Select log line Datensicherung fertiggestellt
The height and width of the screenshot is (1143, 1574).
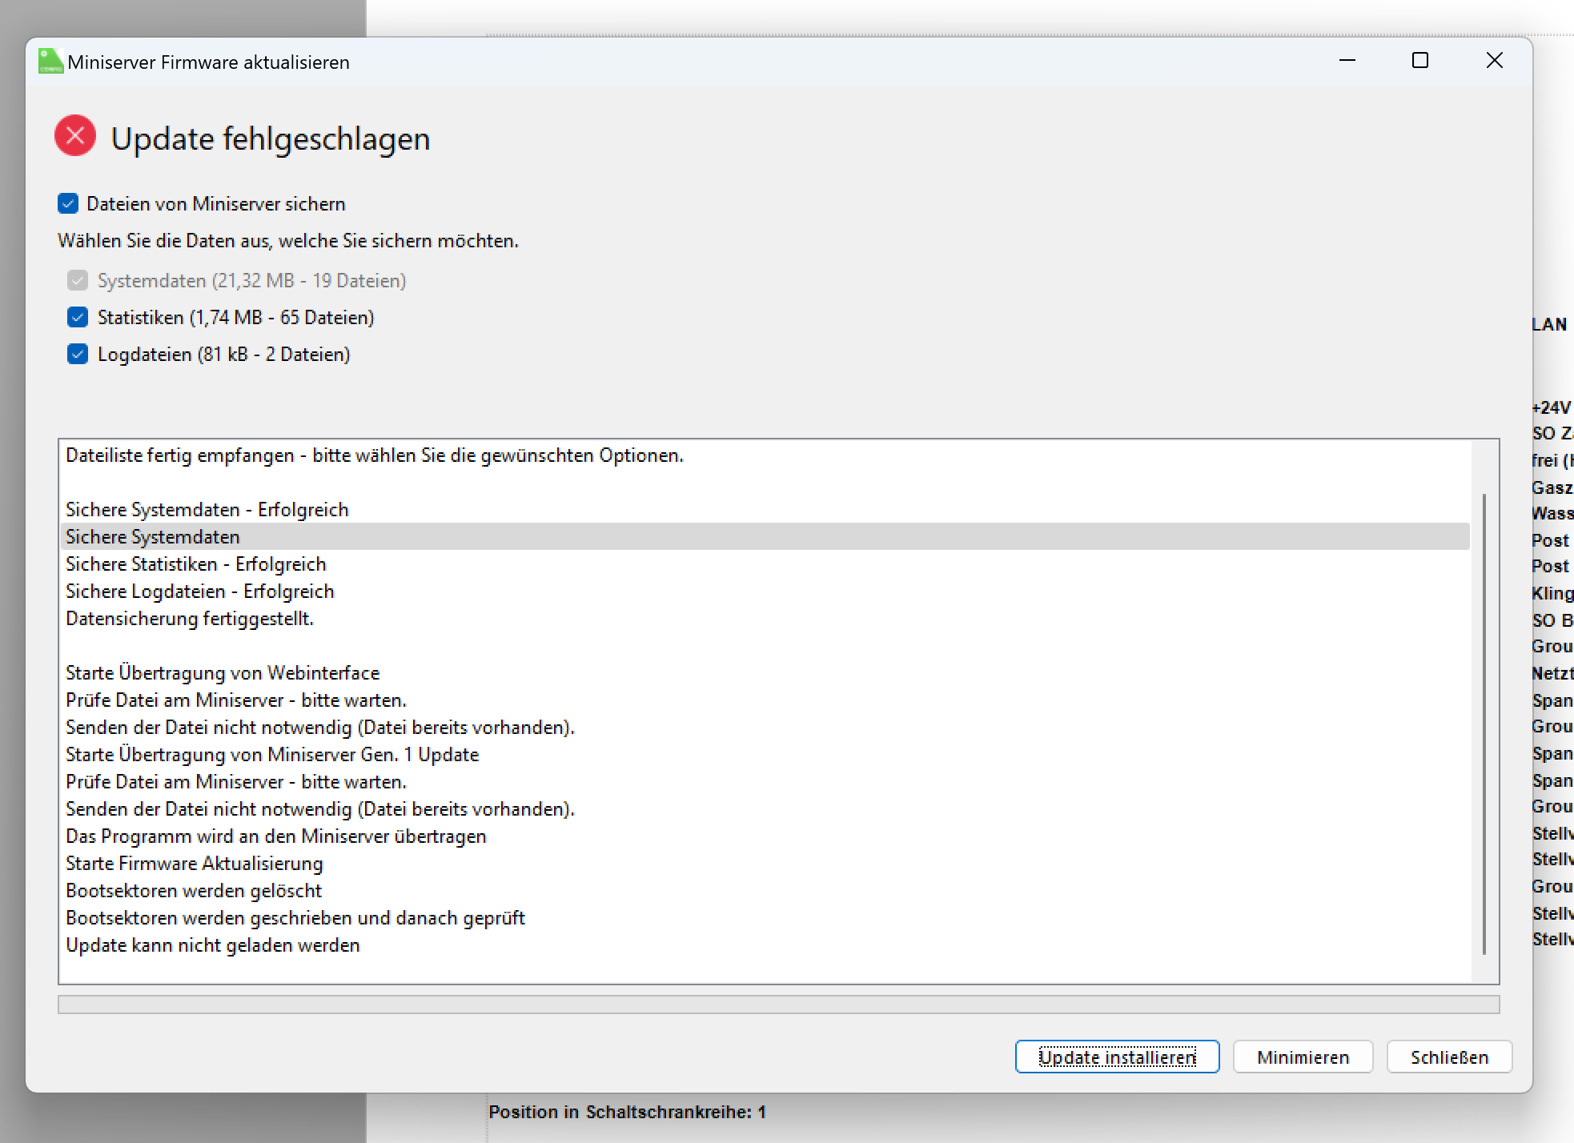pyautogui.click(x=190, y=619)
